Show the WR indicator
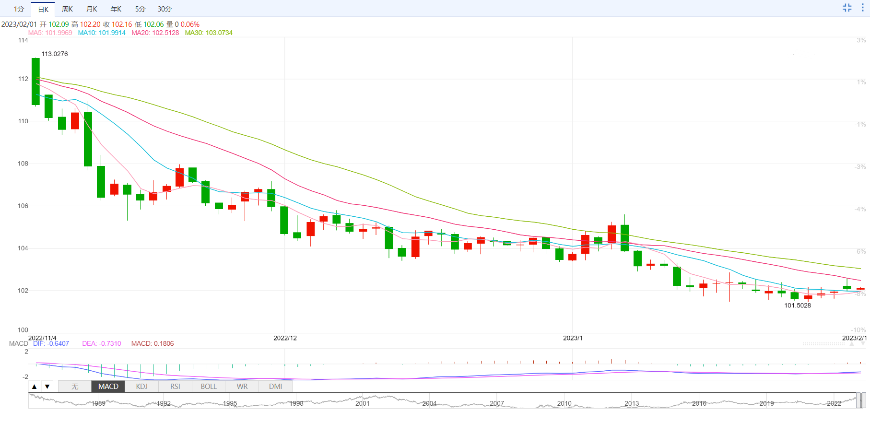 [242, 387]
